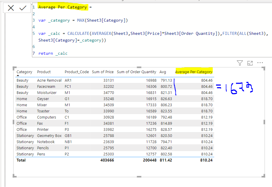Click the order quantity value 16306

(x=151, y=87)
